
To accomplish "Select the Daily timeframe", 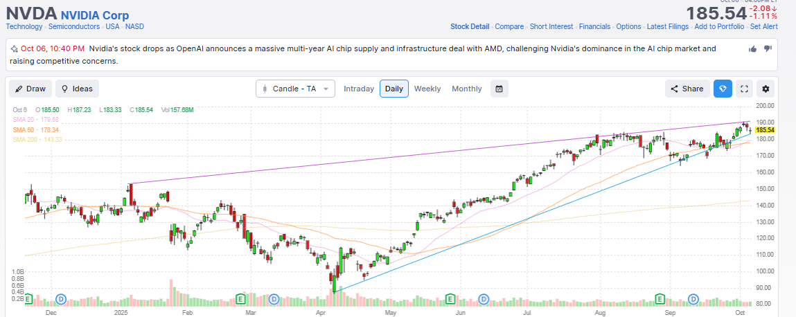I will [394, 89].
